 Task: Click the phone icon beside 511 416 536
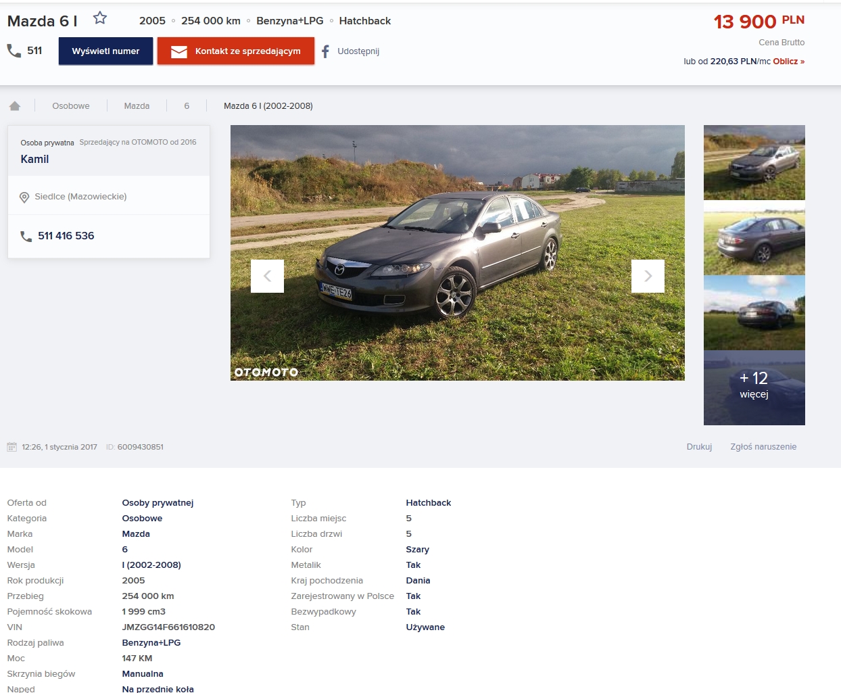click(x=26, y=237)
